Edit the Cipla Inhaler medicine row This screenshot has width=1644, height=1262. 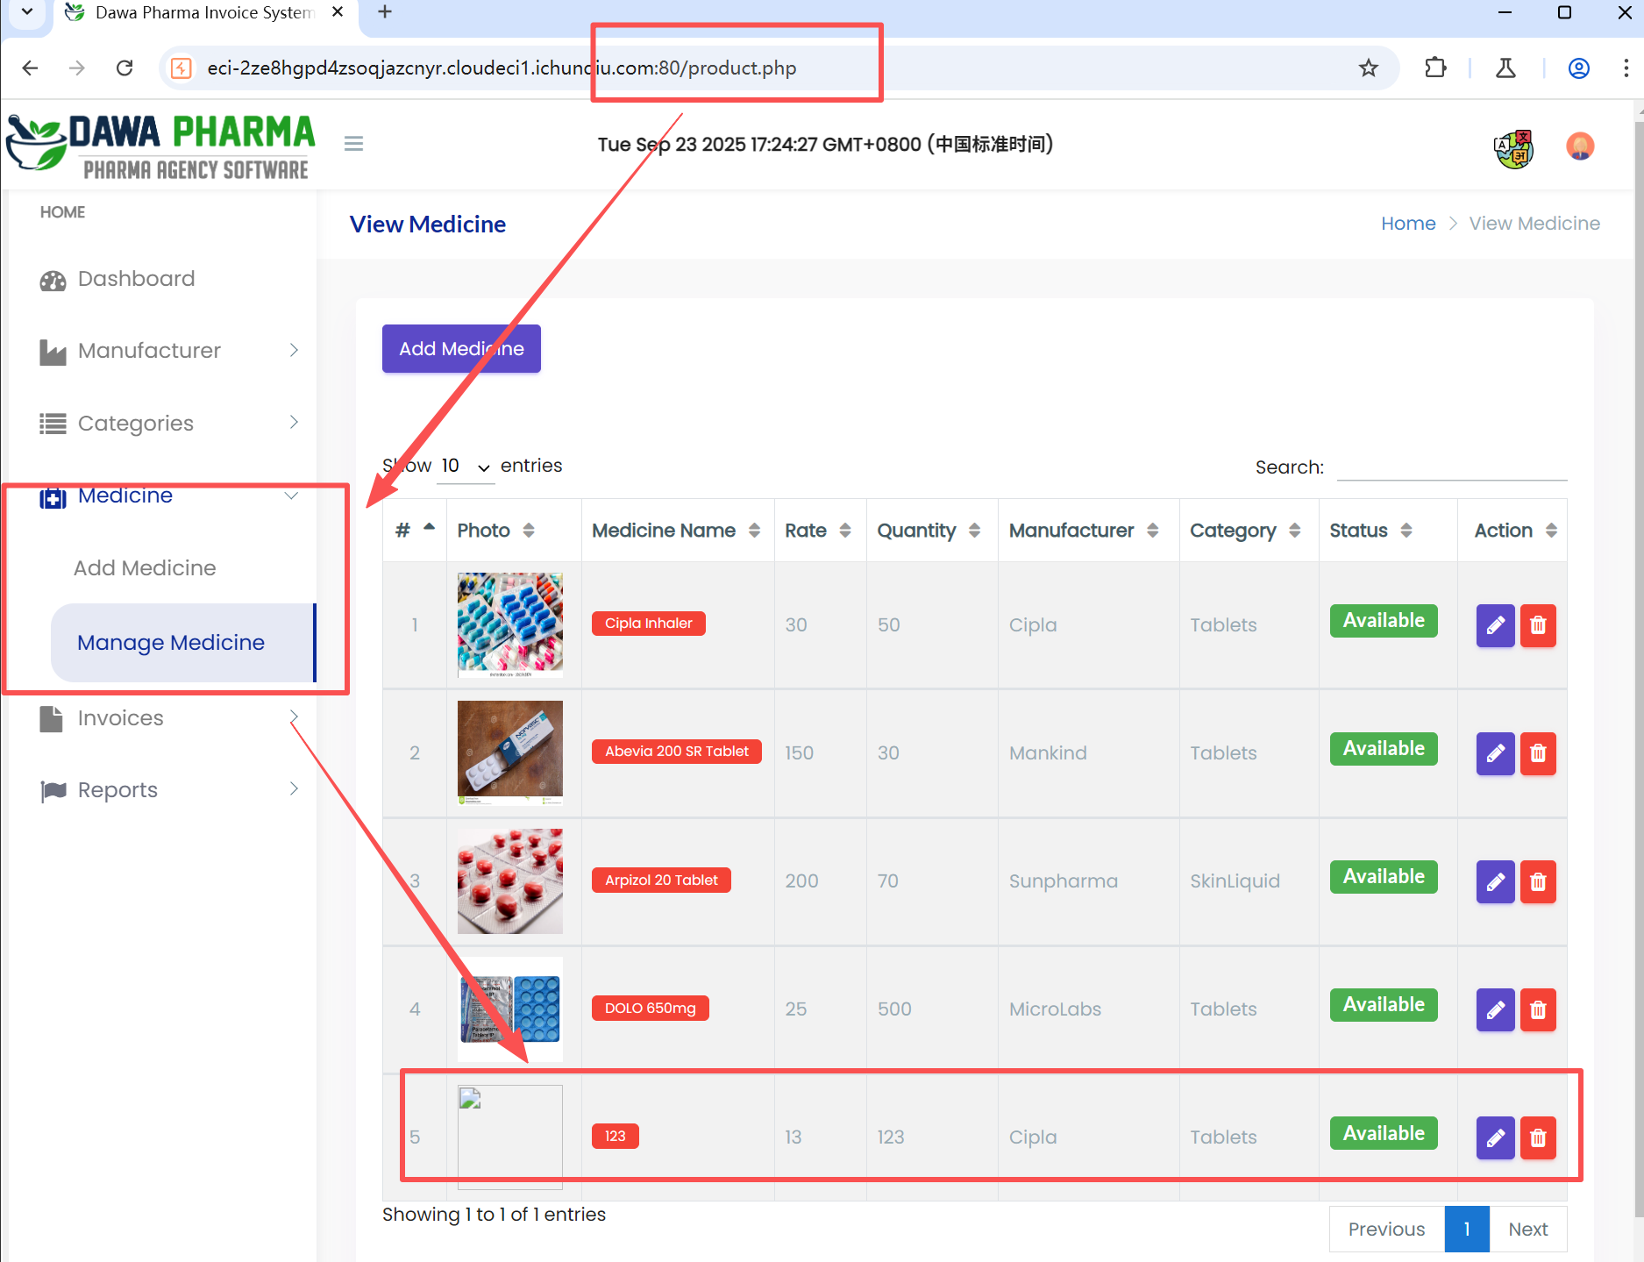click(x=1495, y=625)
